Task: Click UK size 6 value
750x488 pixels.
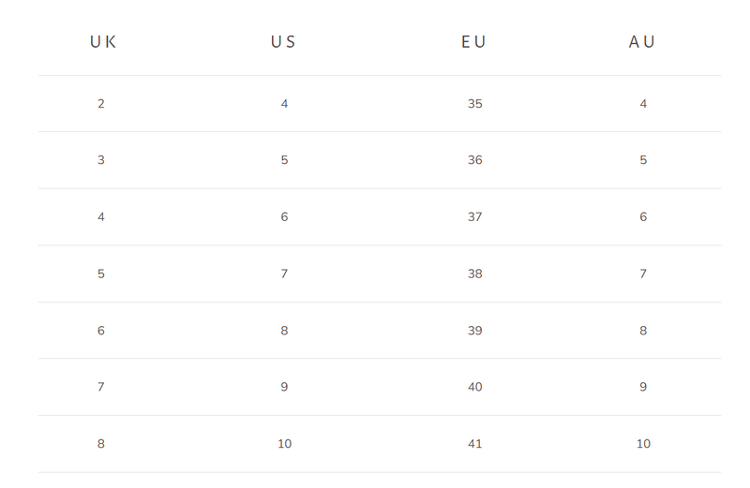Action: 101,331
